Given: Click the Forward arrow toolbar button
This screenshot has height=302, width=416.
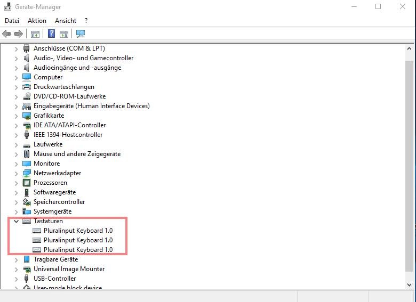Looking at the screenshot, I should coord(18,34).
